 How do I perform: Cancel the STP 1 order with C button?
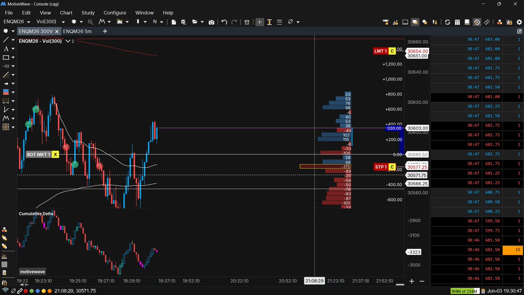pyautogui.click(x=392, y=167)
